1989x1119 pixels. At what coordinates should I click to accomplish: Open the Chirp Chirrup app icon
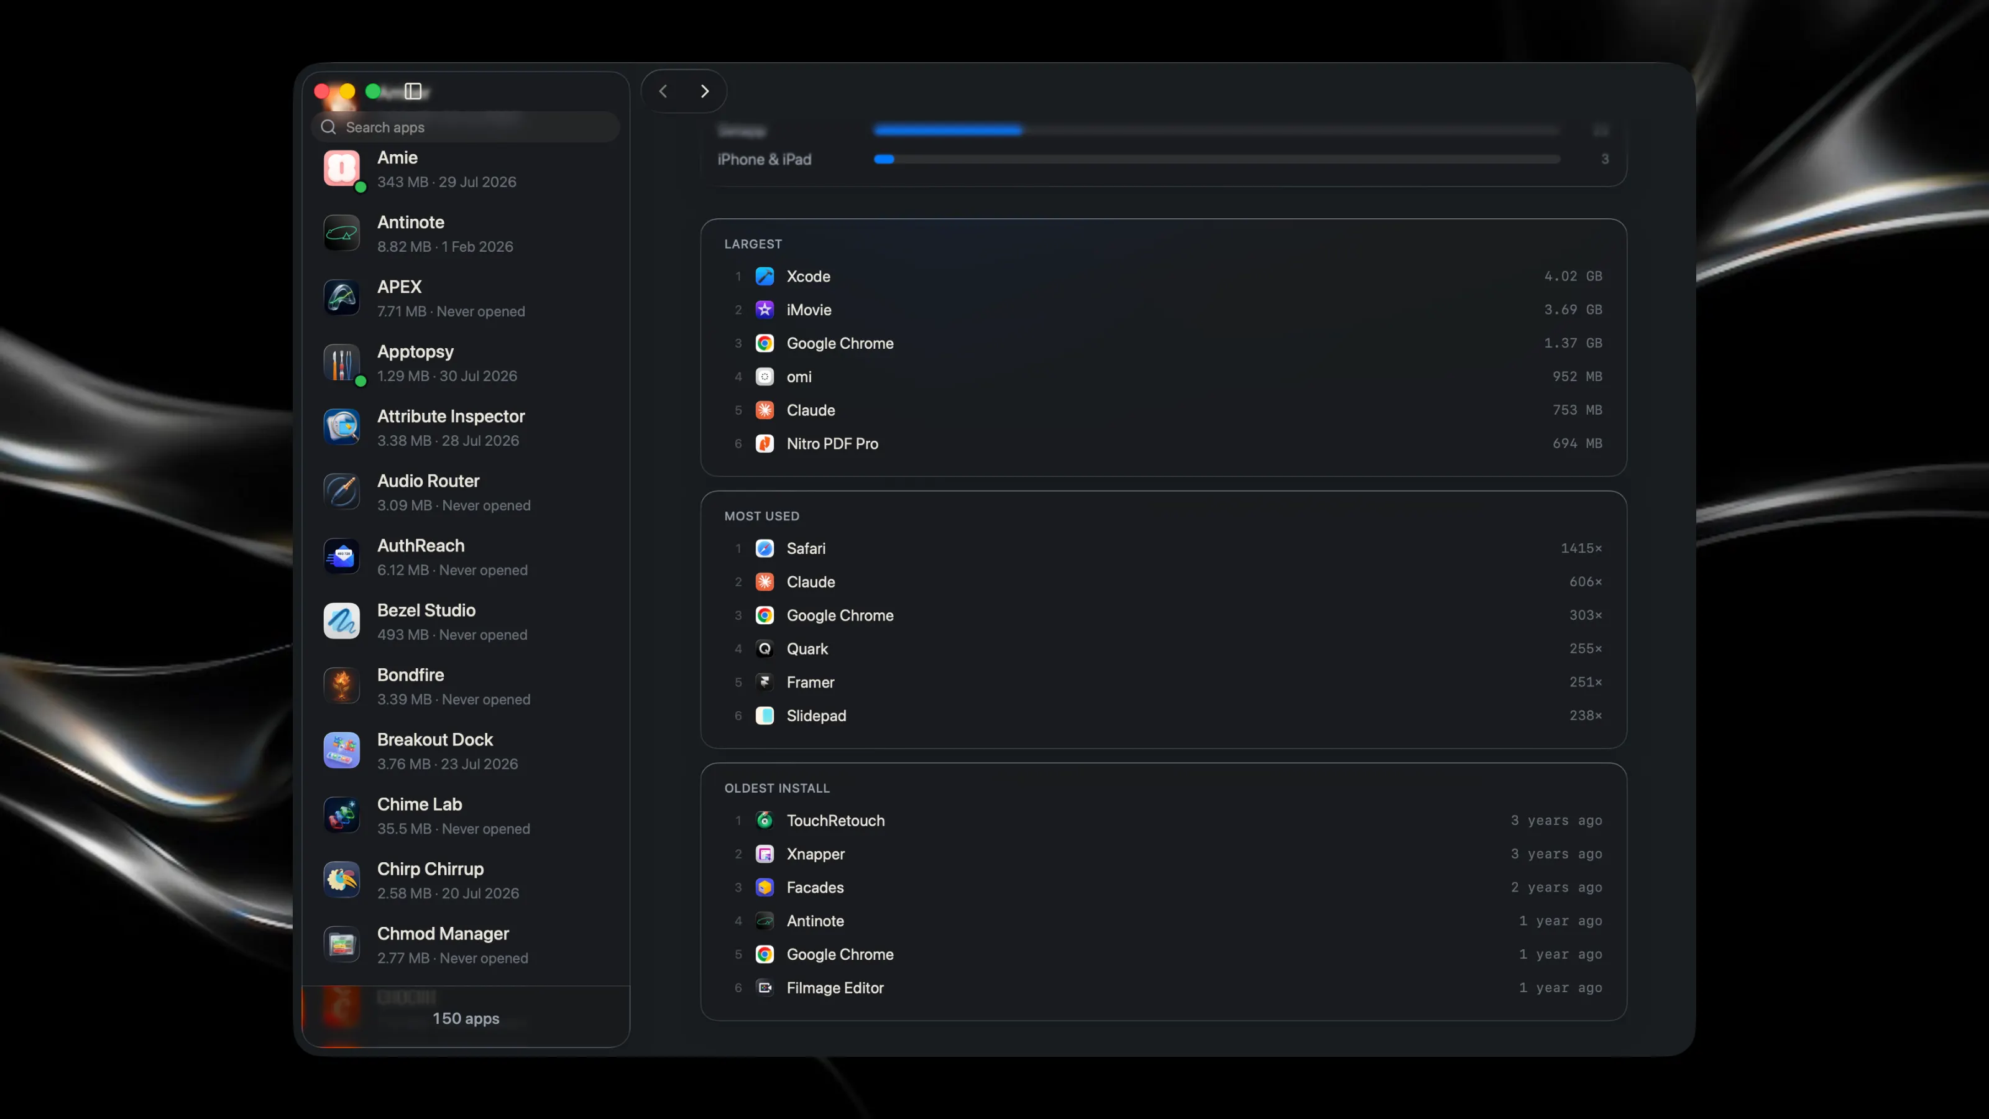(x=341, y=880)
